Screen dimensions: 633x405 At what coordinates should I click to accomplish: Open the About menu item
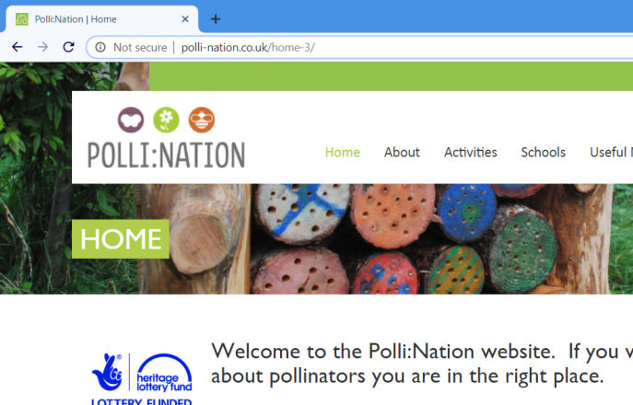click(x=402, y=153)
